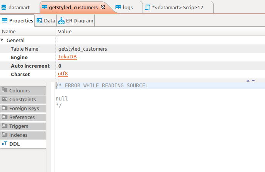265x172 pixels.
Task: Close the getstyled_customers tab
Action: pos(103,7)
